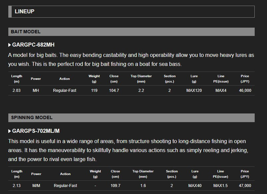Click the 2.03 length value
This screenshot has height=194, width=267.
(x=16, y=91)
